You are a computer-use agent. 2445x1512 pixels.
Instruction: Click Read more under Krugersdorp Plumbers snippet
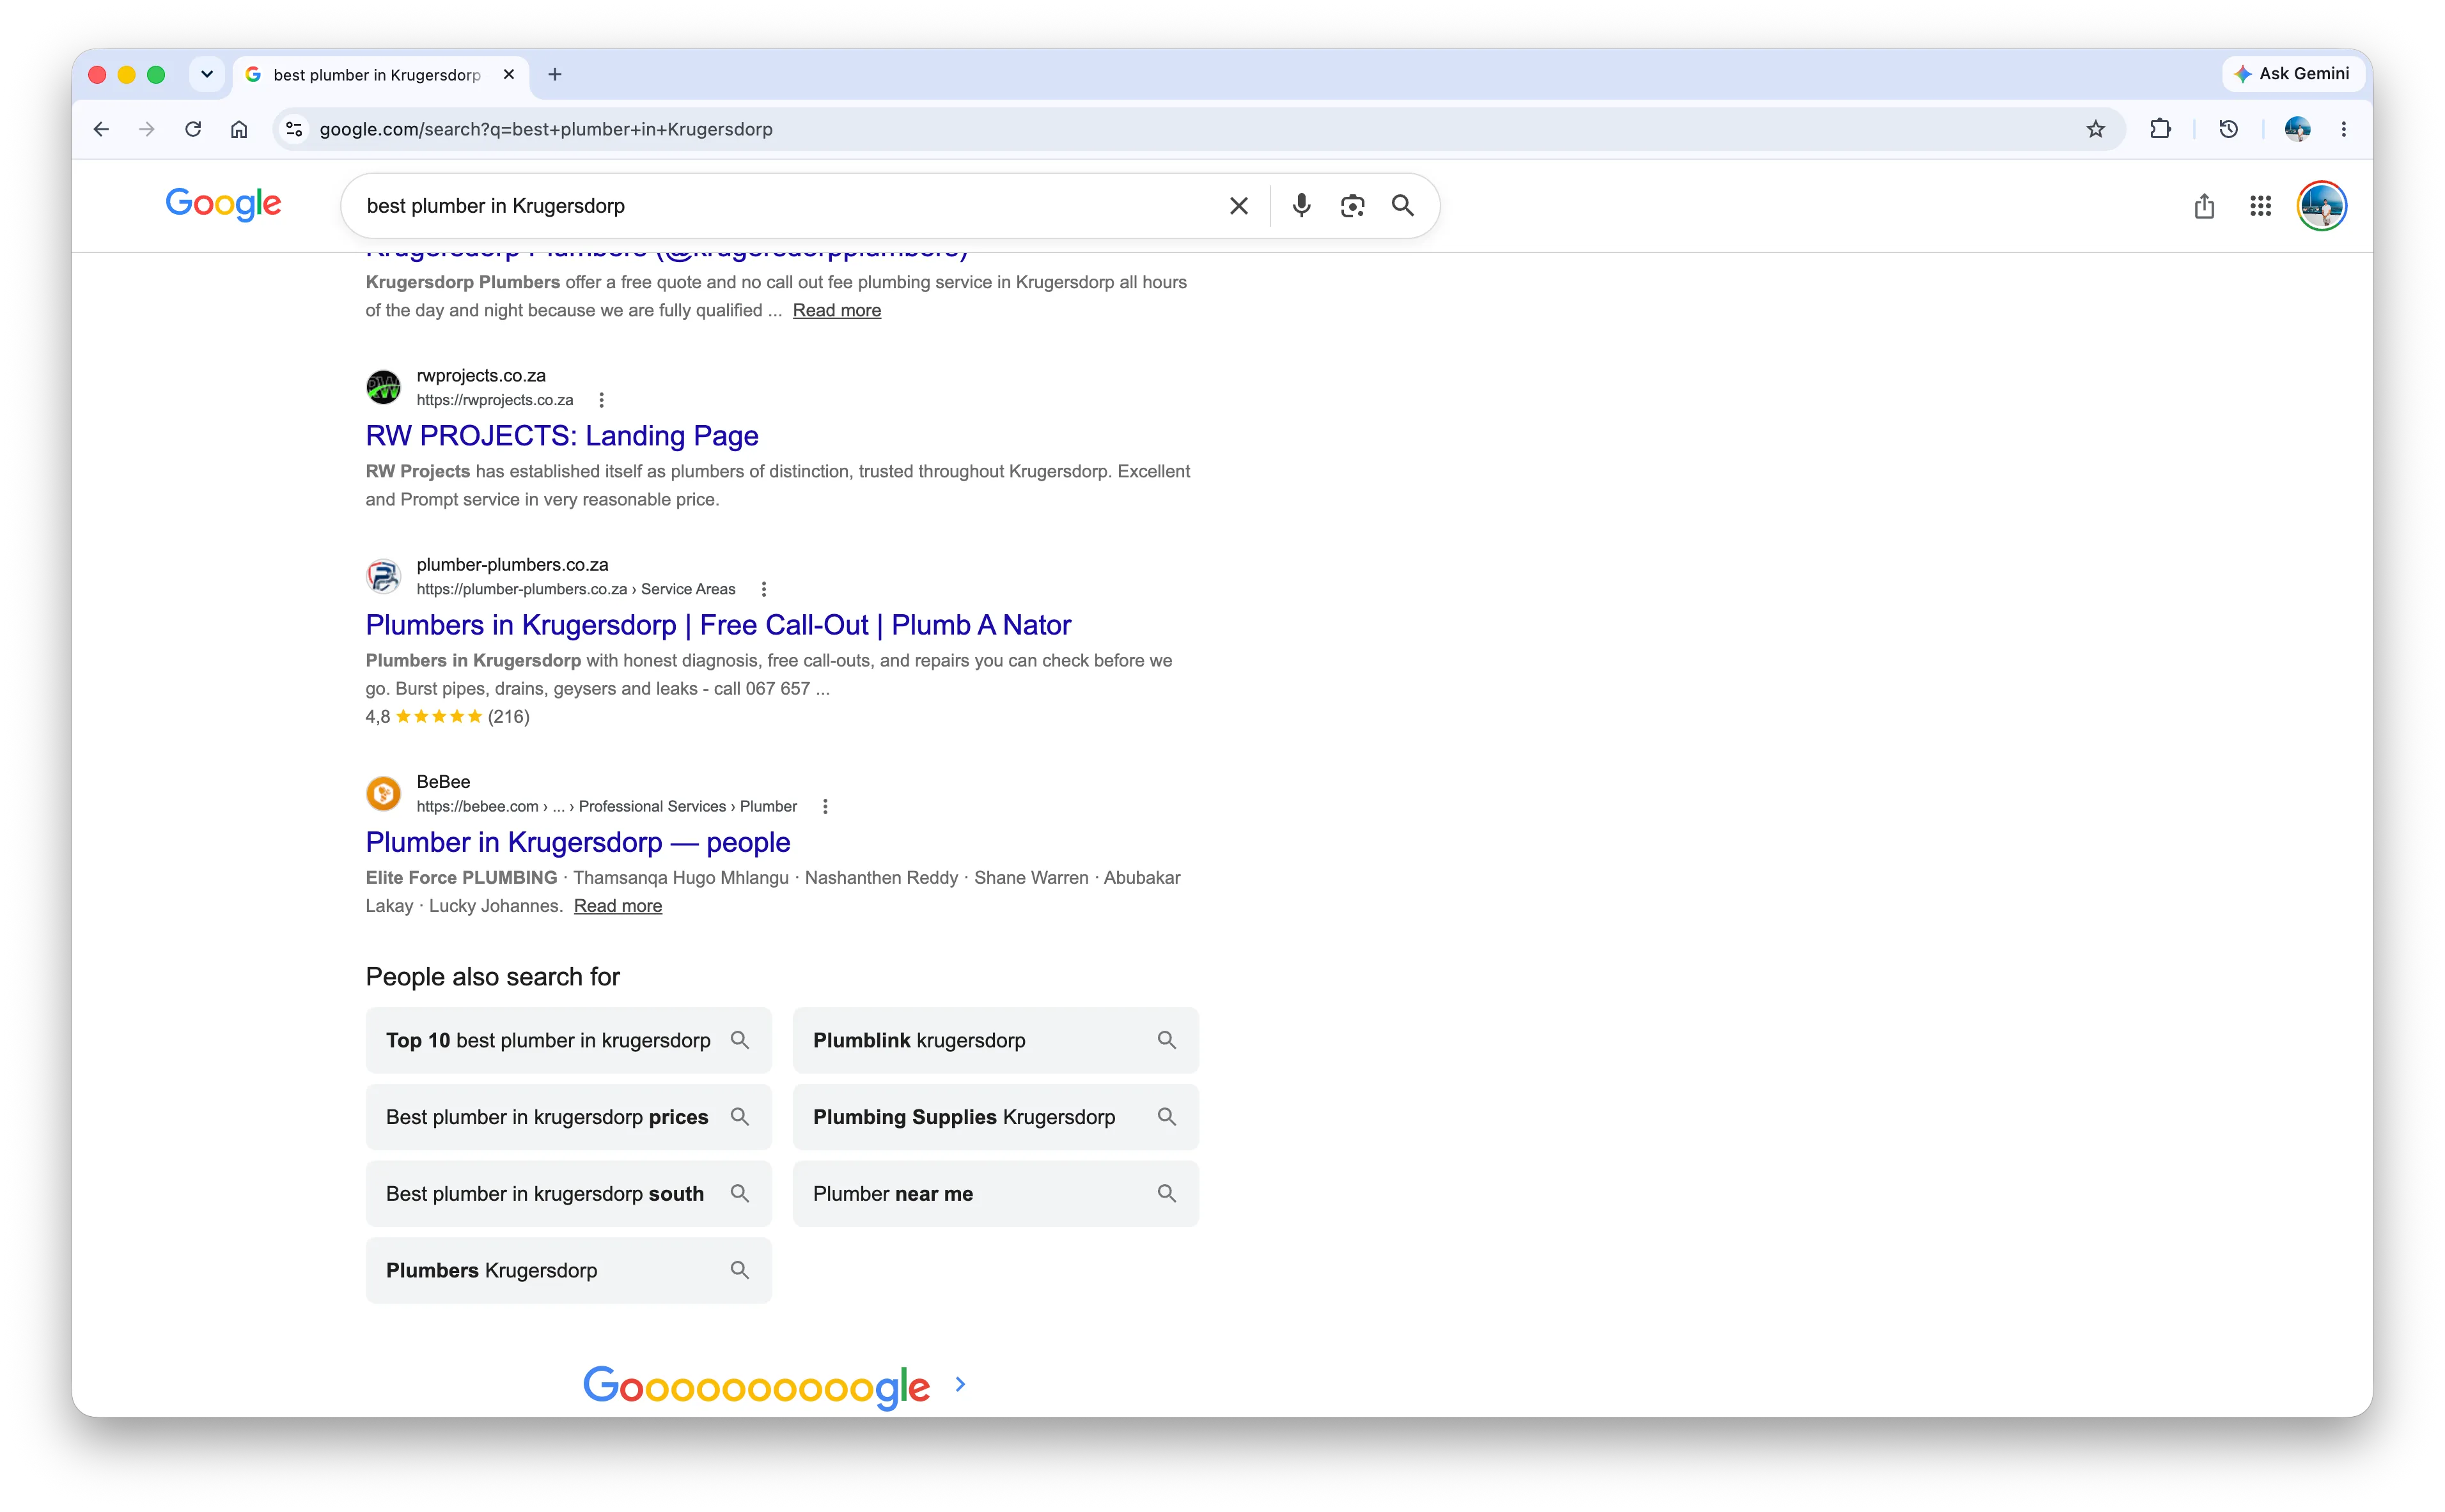(x=836, y=310)
